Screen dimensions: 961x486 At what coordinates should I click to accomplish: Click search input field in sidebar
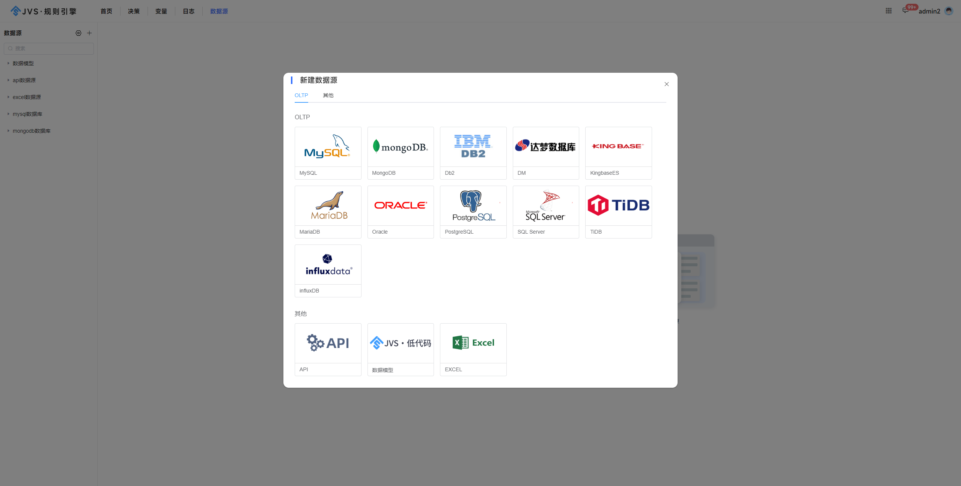click(x=48, y=48)
